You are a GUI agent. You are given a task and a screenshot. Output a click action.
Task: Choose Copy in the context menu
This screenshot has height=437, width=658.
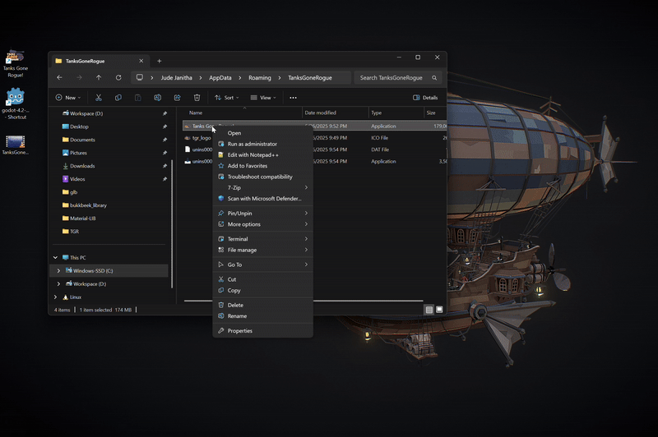262,290
